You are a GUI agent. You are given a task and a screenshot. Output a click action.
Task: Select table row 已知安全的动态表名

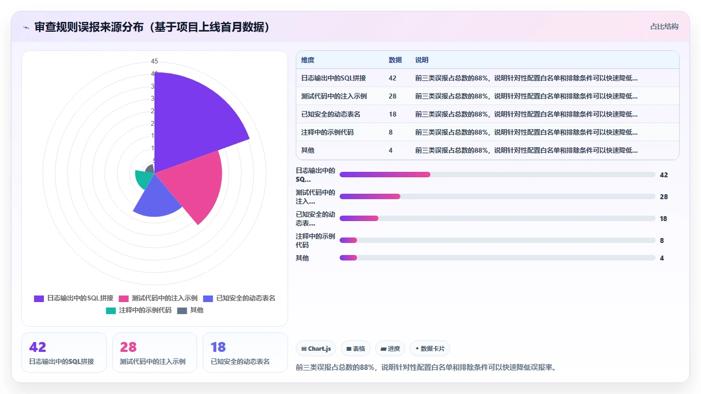coord(487,114)
